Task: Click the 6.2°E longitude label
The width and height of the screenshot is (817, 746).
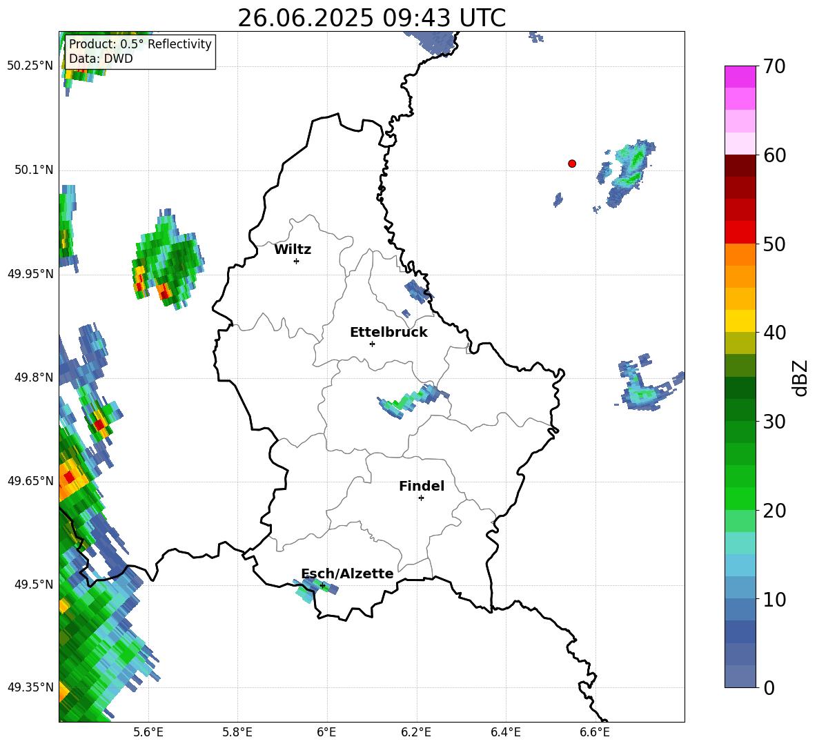Action: (416, 732)
